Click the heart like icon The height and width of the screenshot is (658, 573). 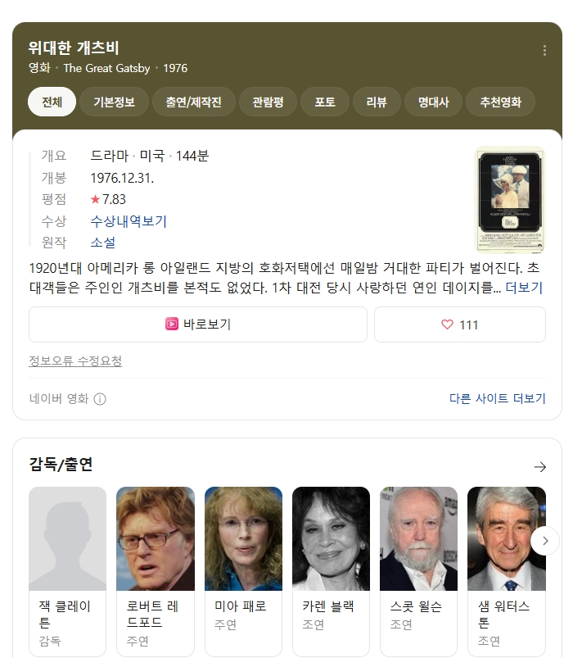tap(447, 324)
